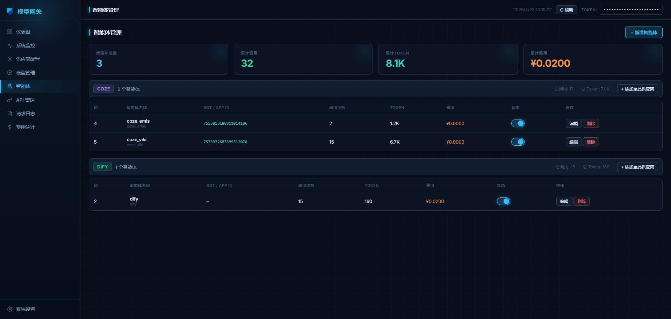Click 编辑 for coze_viki

coord(573,142)
